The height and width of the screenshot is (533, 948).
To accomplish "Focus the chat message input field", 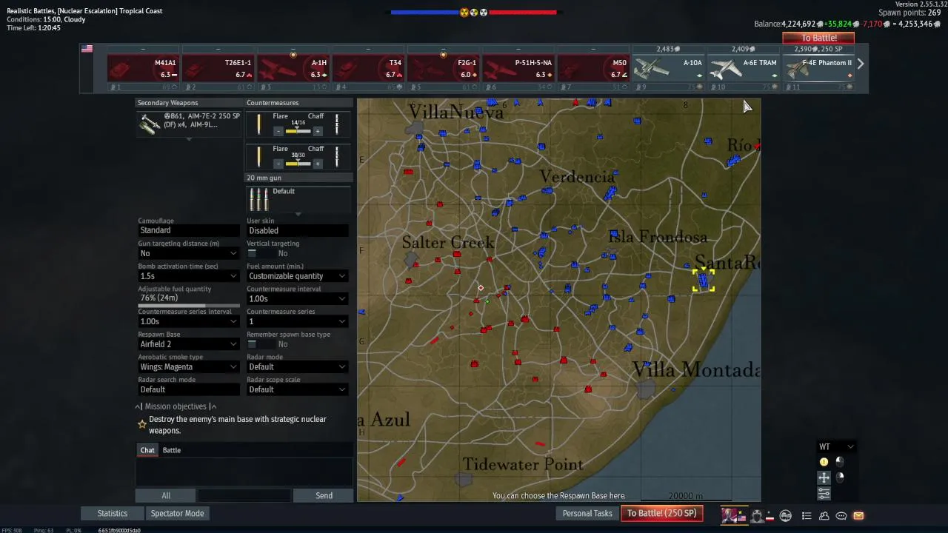I will click(244, 496).
